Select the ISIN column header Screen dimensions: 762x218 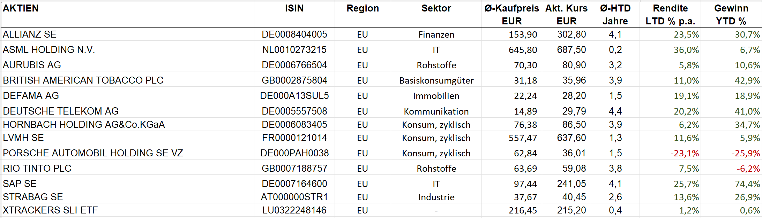click(x=294, y=8)
